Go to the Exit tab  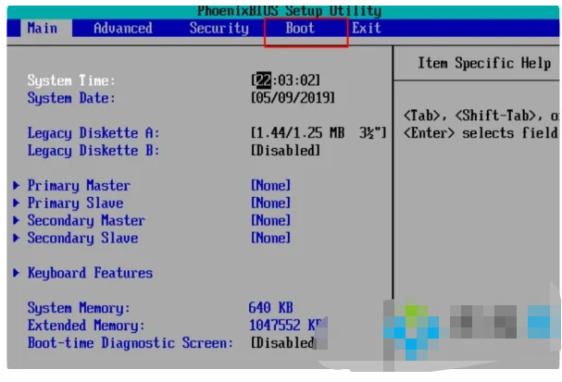pyautogui.click(x=367, y=29)
